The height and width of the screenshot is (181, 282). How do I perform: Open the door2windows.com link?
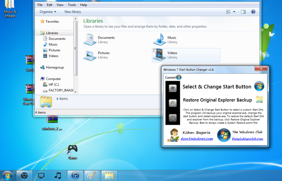(x=197, y=139)
